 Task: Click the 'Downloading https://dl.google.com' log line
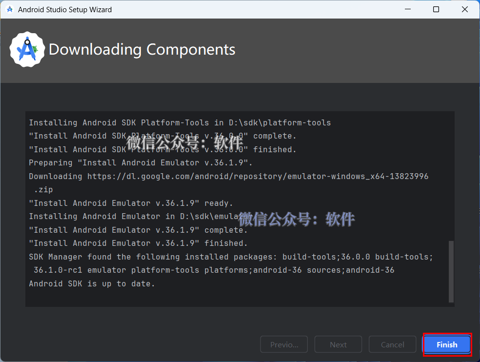coord(229,177)
